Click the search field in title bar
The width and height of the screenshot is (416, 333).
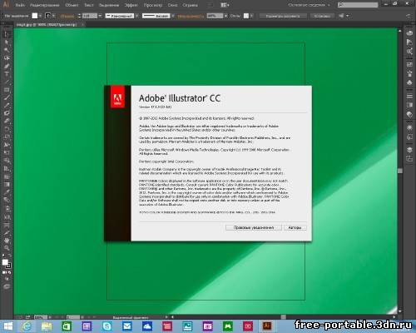coord(358,5)
